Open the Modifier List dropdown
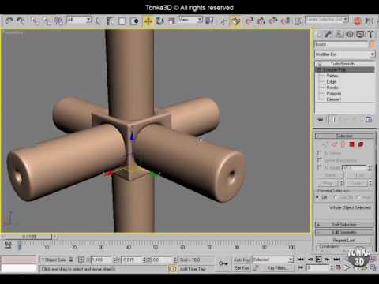The image size is (379, 284). pos(345,54)
